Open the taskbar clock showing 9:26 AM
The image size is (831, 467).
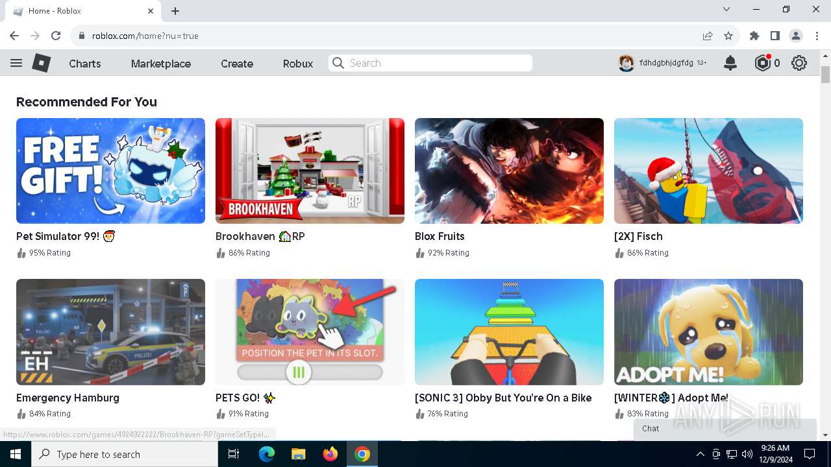(775, 454)
